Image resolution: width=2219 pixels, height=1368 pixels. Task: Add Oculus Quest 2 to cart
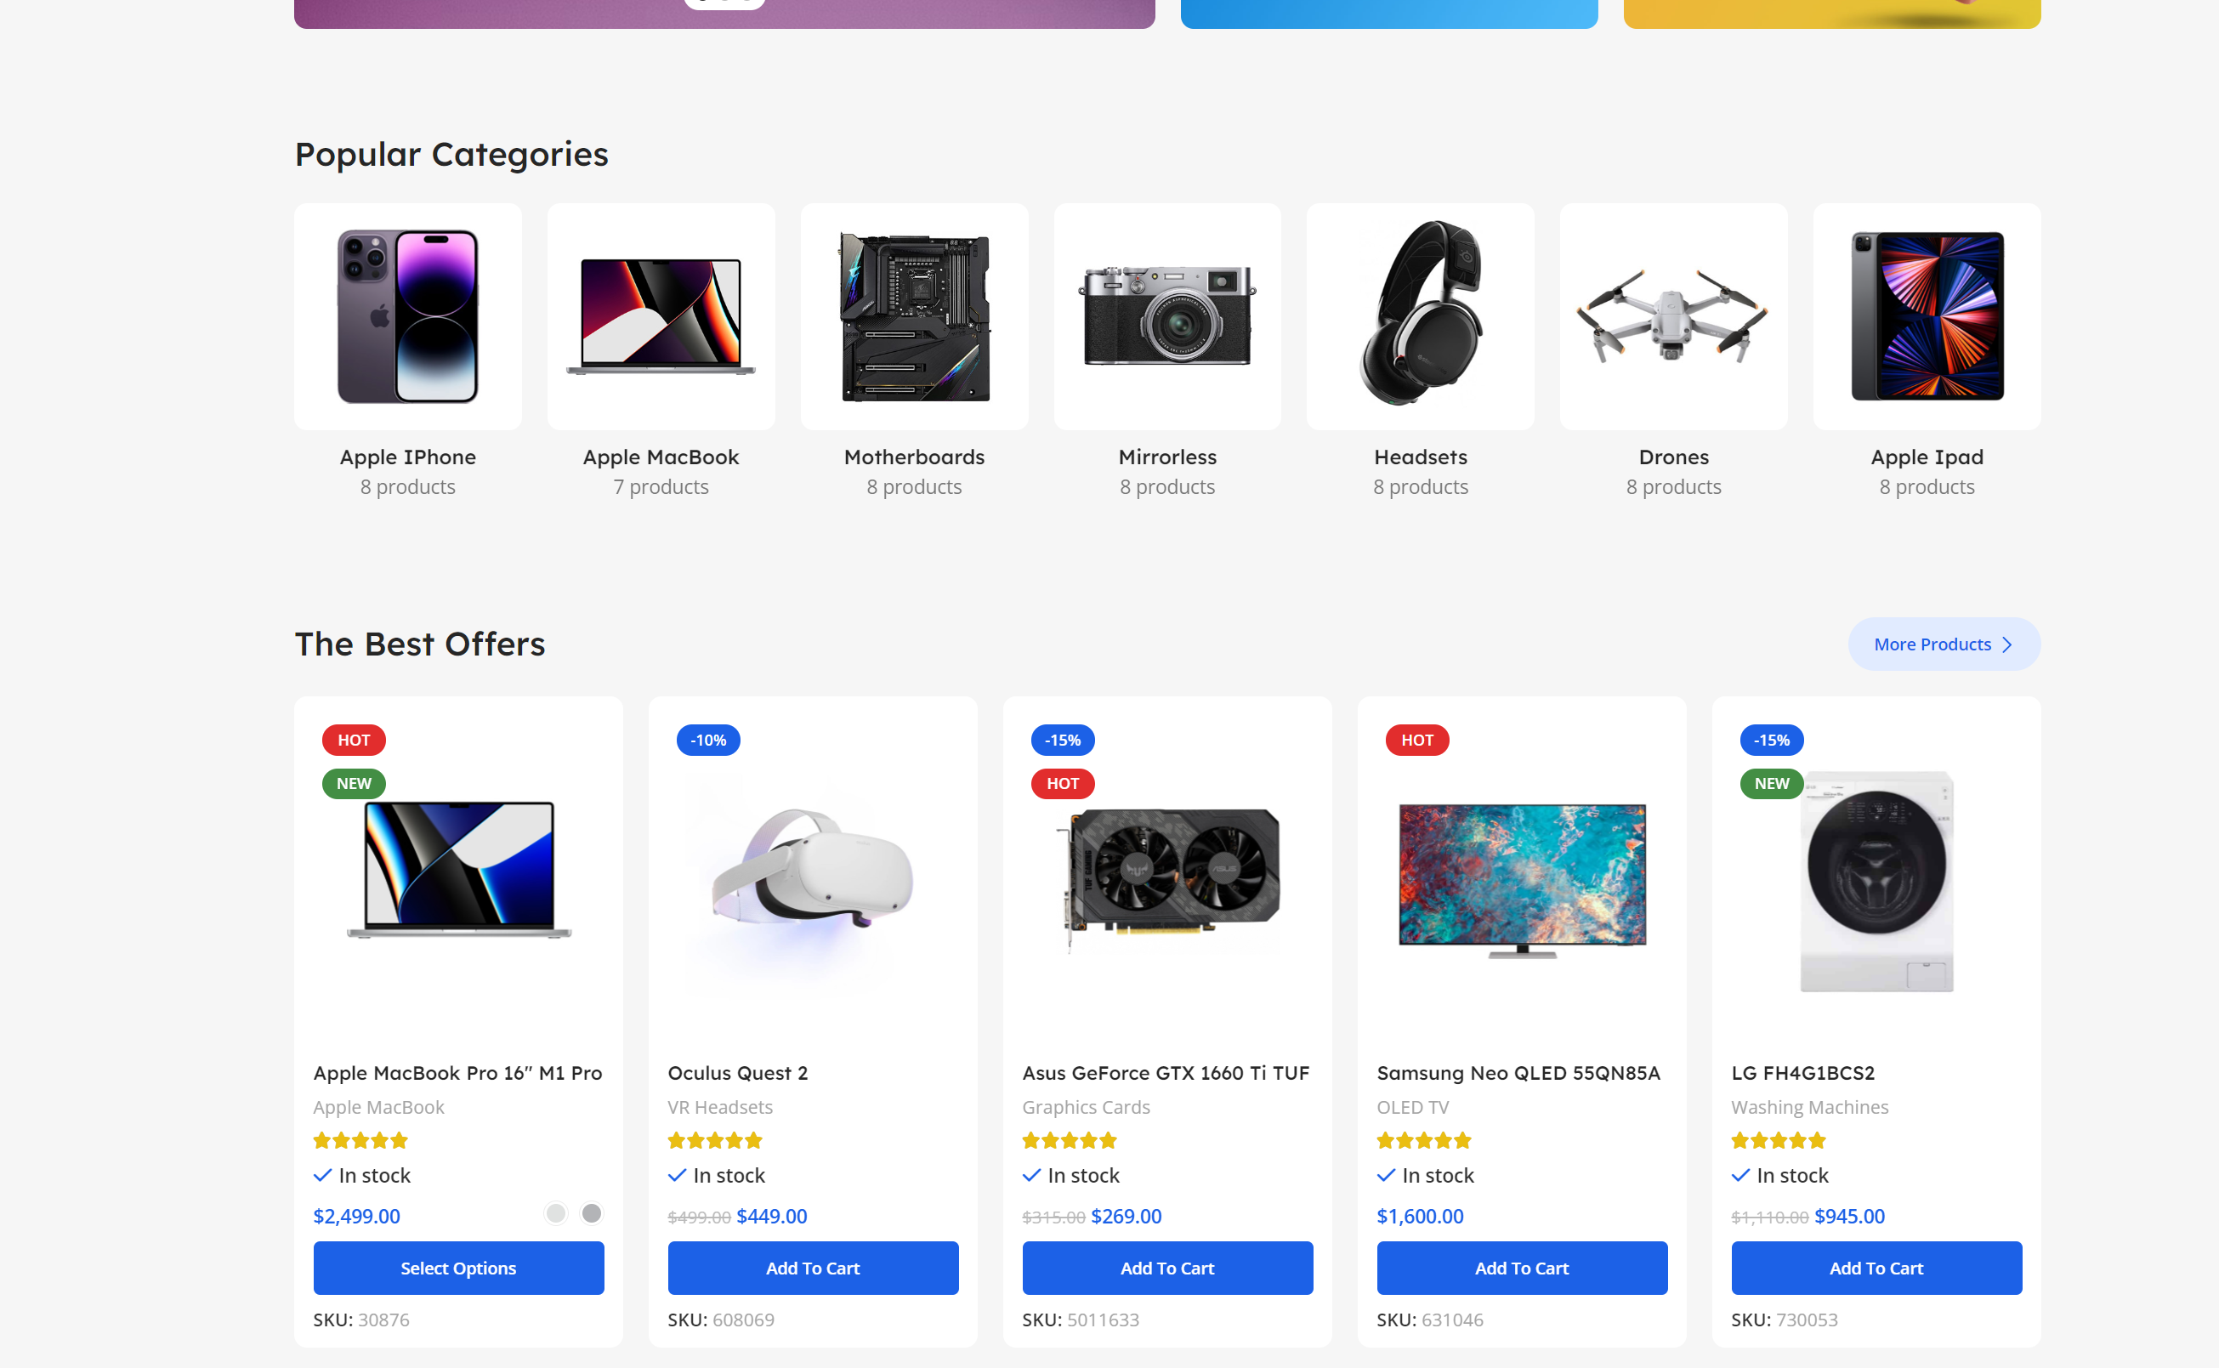814,1269
